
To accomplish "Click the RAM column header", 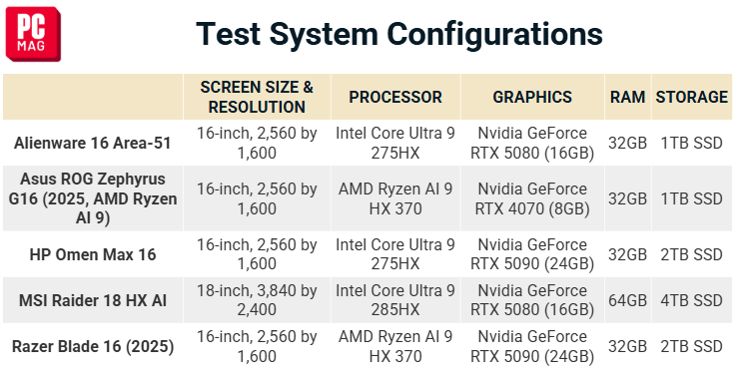I will [627, 97].
